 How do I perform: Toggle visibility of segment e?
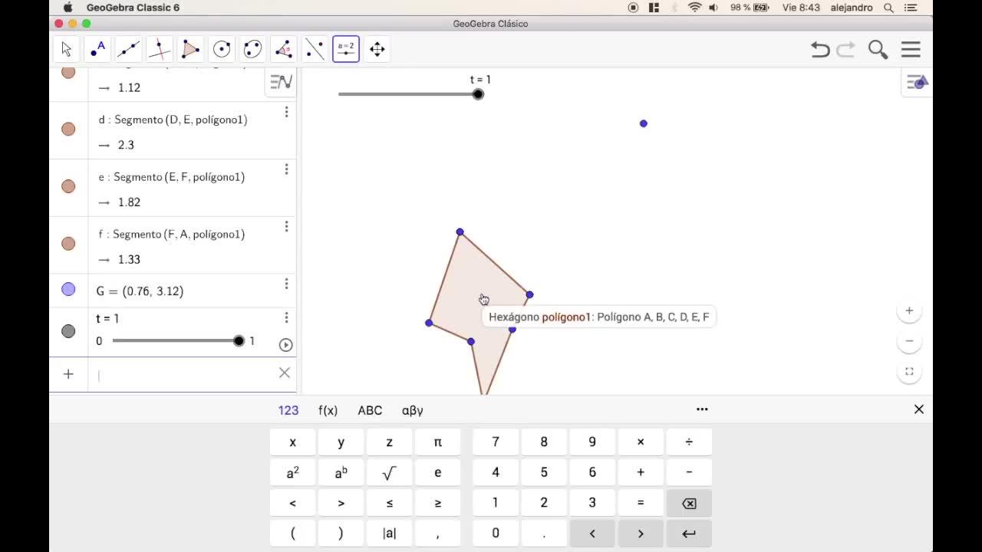click(68, 186)
